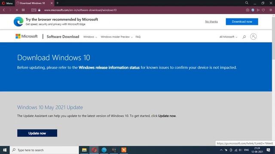Screen dimensions: 275x154
Task: Open a new tab with plus icon
Action: click(57, 3)
